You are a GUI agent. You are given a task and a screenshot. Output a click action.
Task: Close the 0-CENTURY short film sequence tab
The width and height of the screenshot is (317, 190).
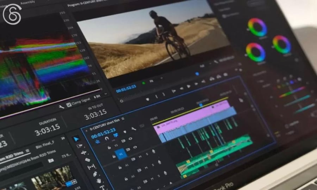pos(86,131)
